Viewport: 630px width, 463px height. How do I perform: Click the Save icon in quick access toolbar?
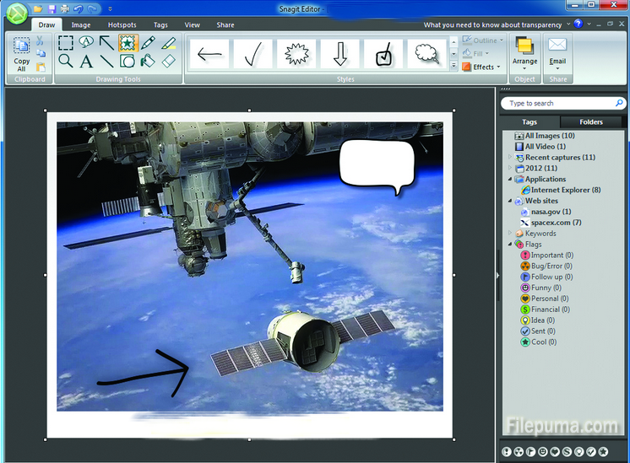click(51, 8)
